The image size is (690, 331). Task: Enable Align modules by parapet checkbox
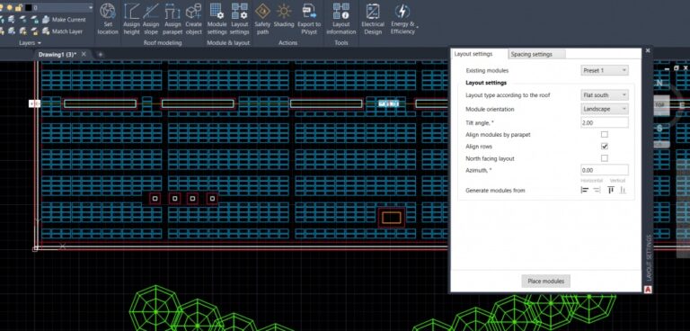[604, 134]
